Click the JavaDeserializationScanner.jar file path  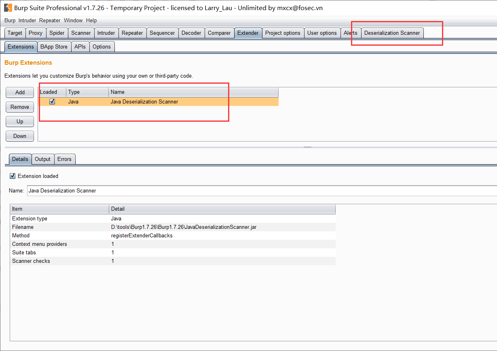184,227
